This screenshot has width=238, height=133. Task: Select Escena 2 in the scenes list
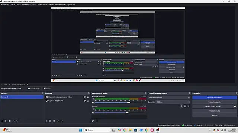[x=22, y=97]
